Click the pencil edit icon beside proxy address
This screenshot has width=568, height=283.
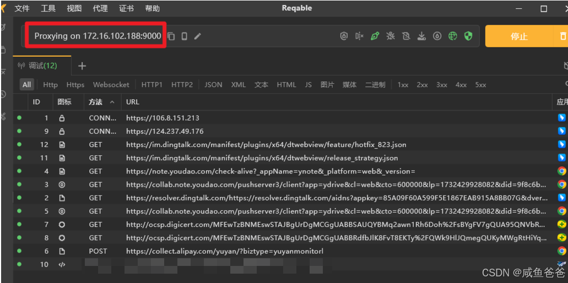[x=197, y=36]
